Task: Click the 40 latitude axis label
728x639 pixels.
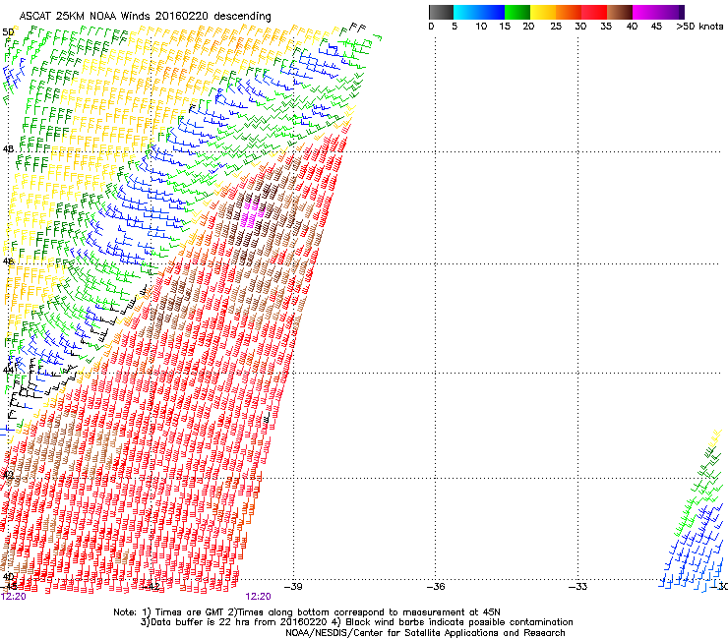Action: (x=8, y=577)
